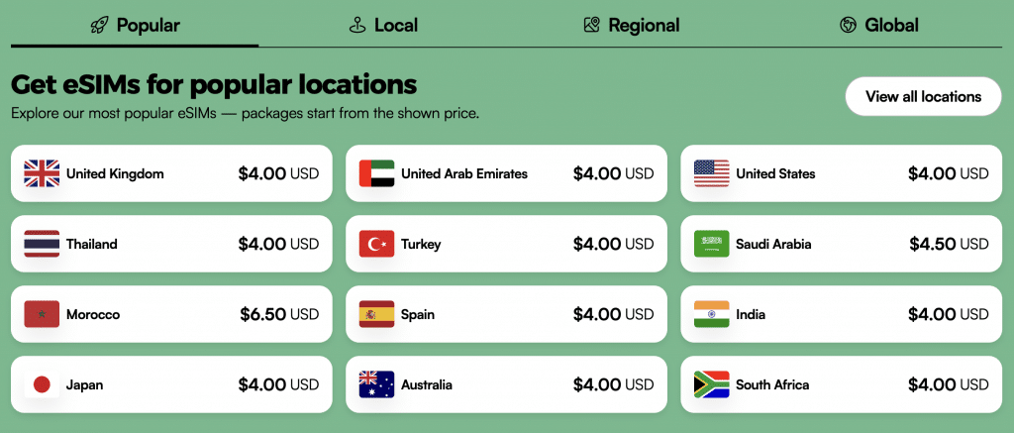
Task: Click the Saudi Arabia flag icon
Action: click(712, 244)
